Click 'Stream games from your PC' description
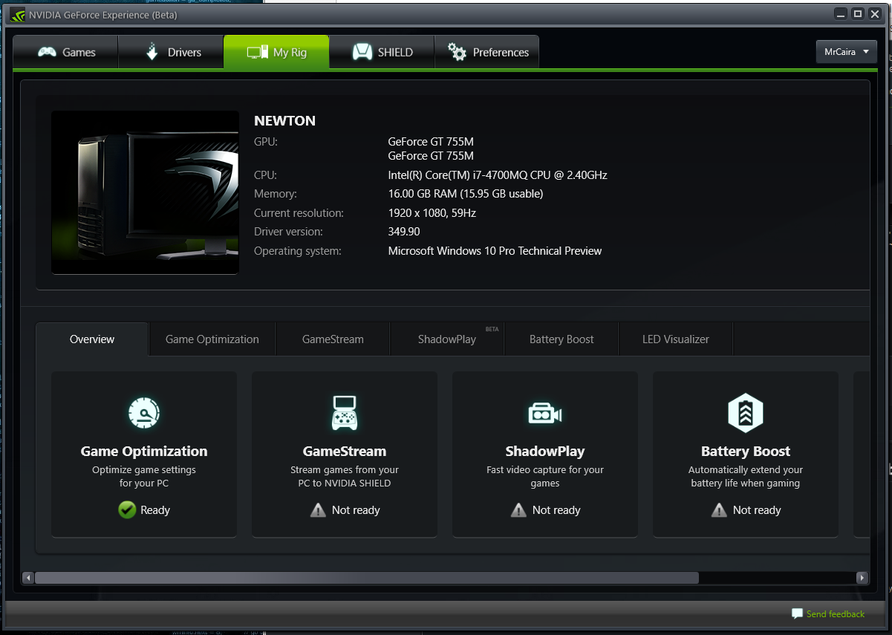This screenshot has height=635, width=892. coord(345,476)
